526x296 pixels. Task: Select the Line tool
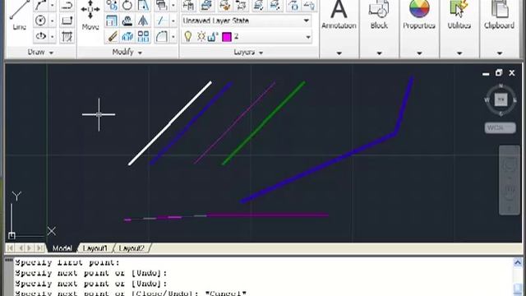(x=19, y=15)
